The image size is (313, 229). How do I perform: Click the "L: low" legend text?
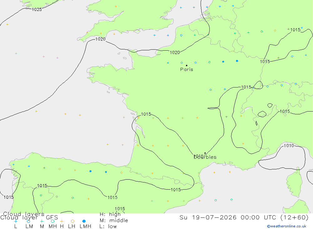[x=108, y=227]
